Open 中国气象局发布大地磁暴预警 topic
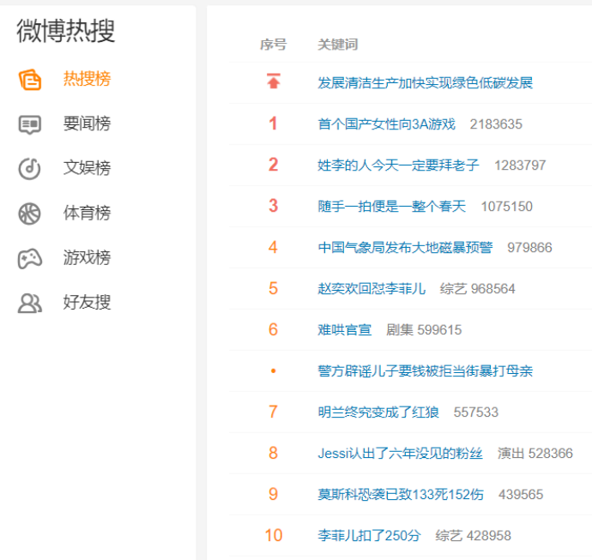592x560 pixels. coord(405,248)
